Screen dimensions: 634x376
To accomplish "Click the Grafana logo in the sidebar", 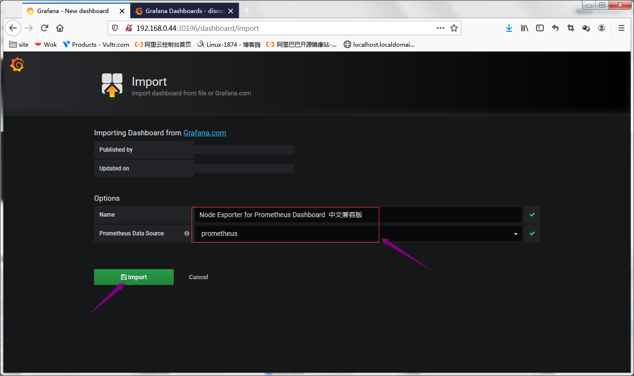I will pos(17,65).
